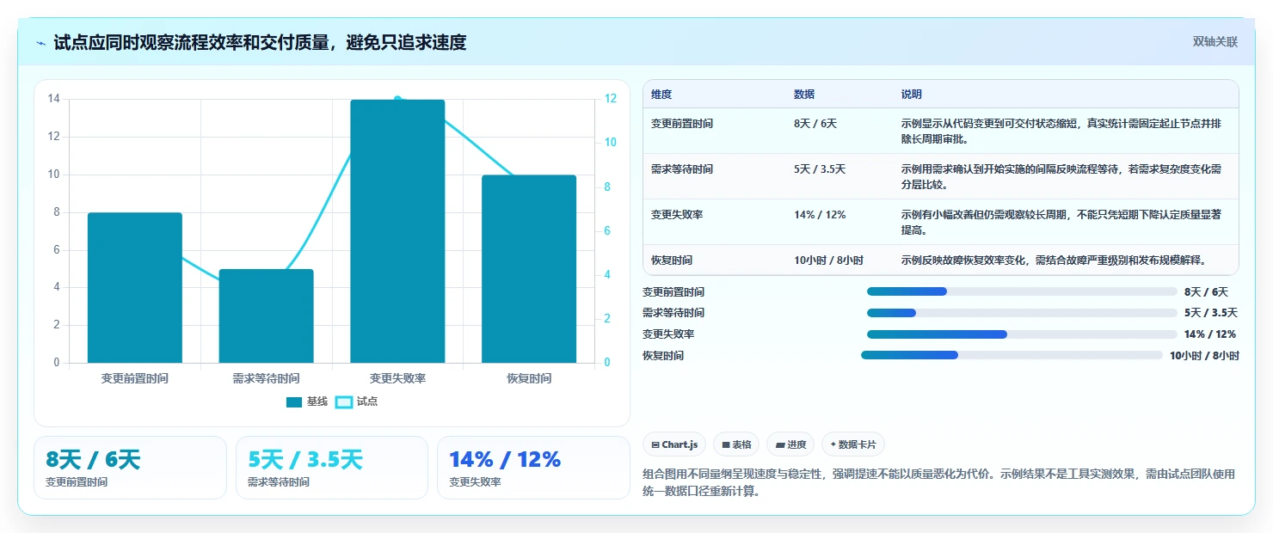Toggle the 试点 dataset legend swatch
This screenshot has height=533, width=1273.
pyautogui.click(x=344, y=401)
